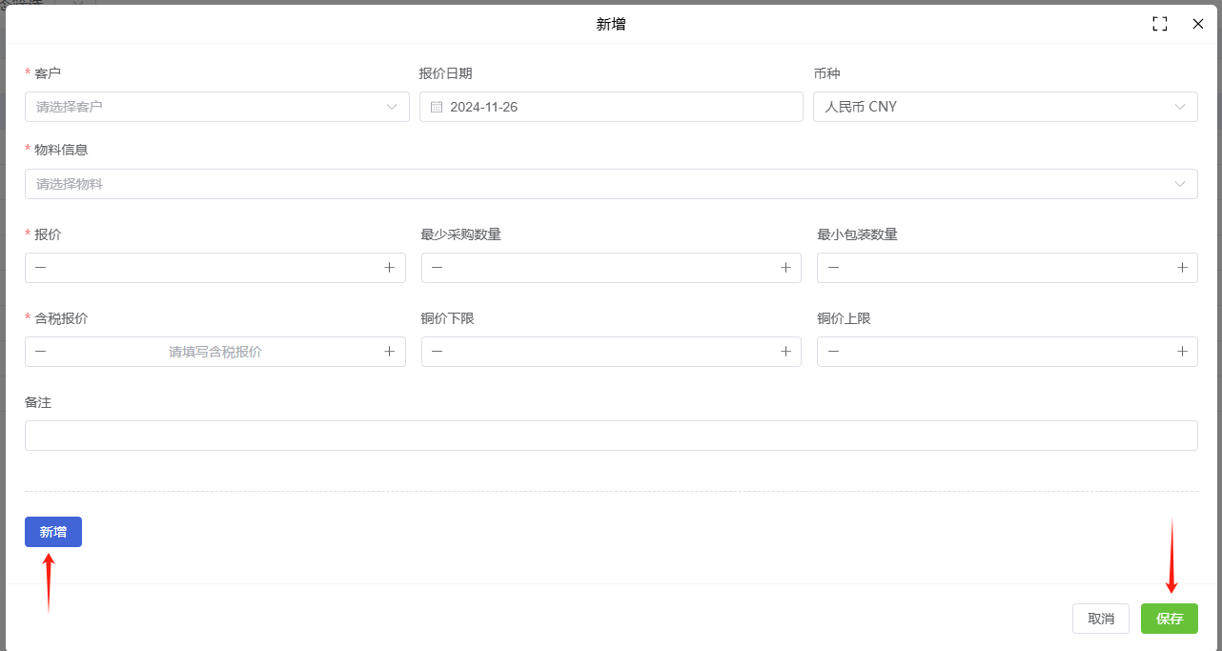Screen dimensions: 1222x651
Task: Toggle fullscreen mode of the 新增 dialog
Action: (x=1160, y=24)
